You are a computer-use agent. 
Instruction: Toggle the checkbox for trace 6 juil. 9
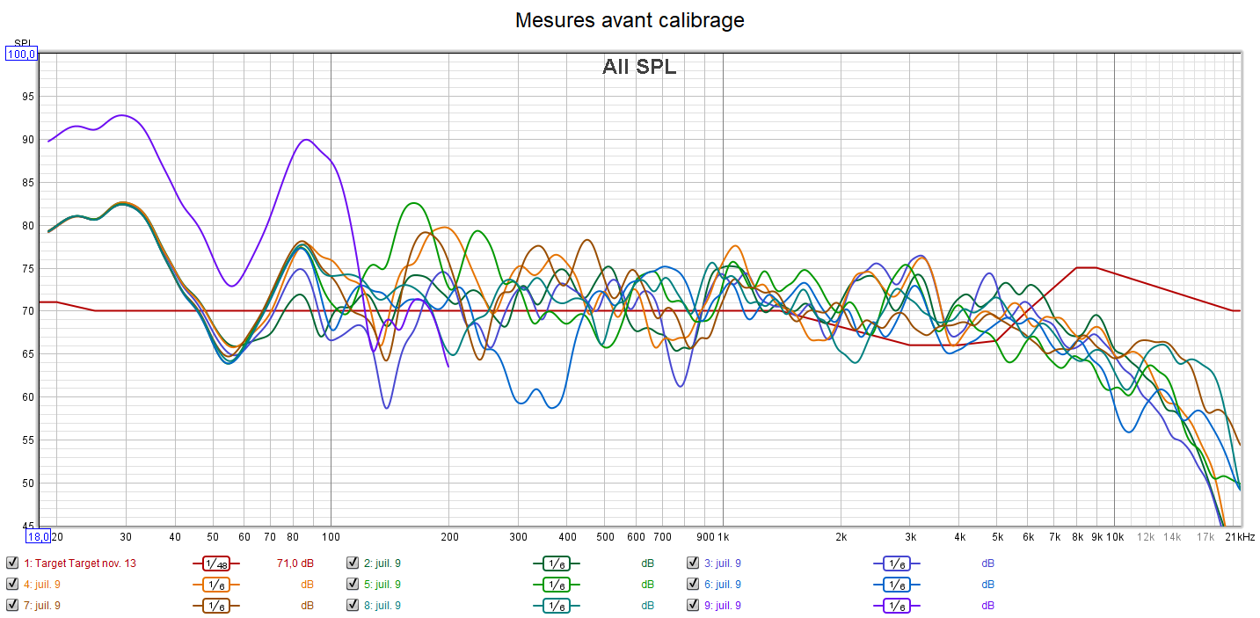(693, 585)
